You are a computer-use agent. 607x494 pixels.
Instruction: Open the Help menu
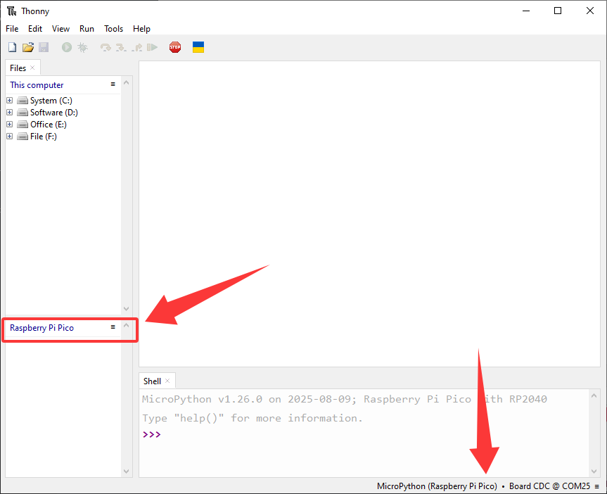point(141,29)
